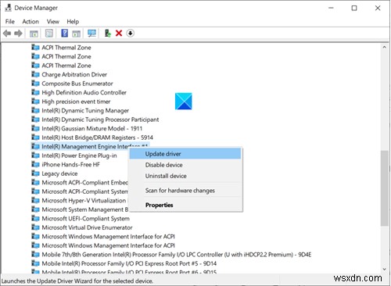Maximize the Device Manager window
This screenshot has width=391, height=286.
(354, 8)
